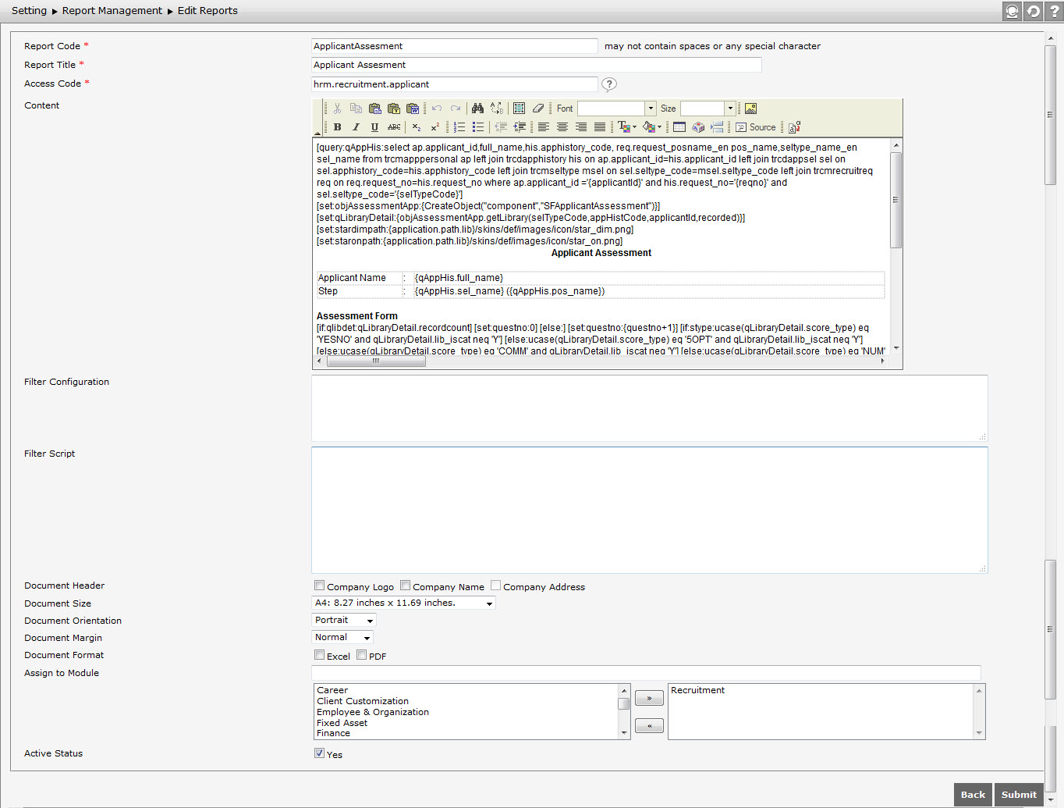Switch to Source view of the editor
Screen dimensions: 1064x808
coord(755,126)
